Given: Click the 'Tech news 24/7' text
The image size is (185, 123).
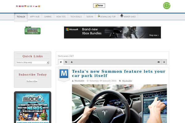Looking at the screenshot, I should coord(66,56).
